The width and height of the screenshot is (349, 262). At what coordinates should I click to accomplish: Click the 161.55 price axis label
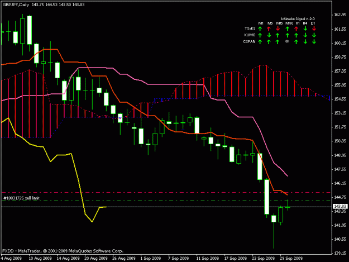[340, 29]
